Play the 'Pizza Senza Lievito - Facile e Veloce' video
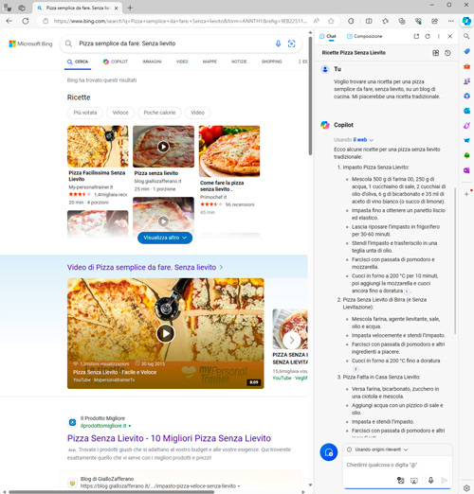Image resolution: width=474 pixels, height=494 pixels. tap(165, 333)
